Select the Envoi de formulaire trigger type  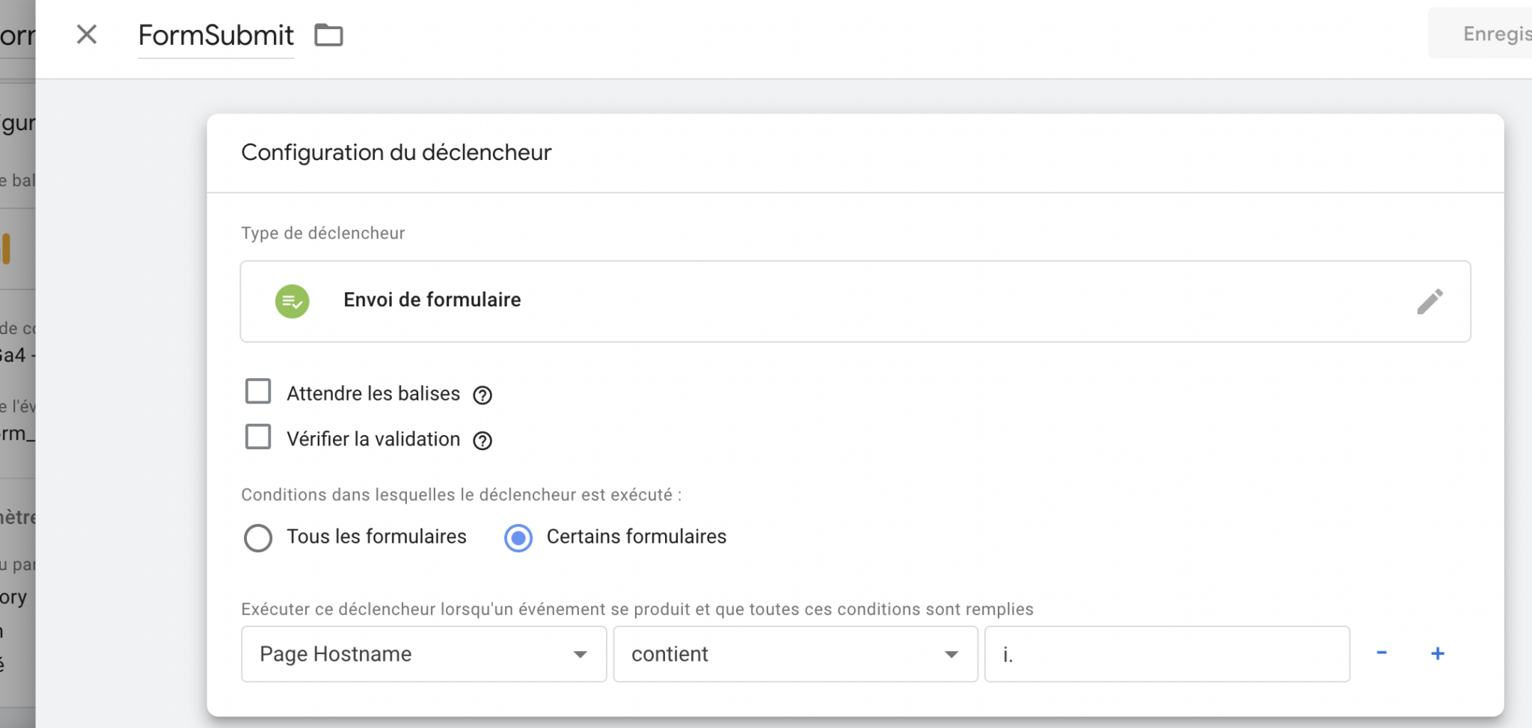click(855, 301)
